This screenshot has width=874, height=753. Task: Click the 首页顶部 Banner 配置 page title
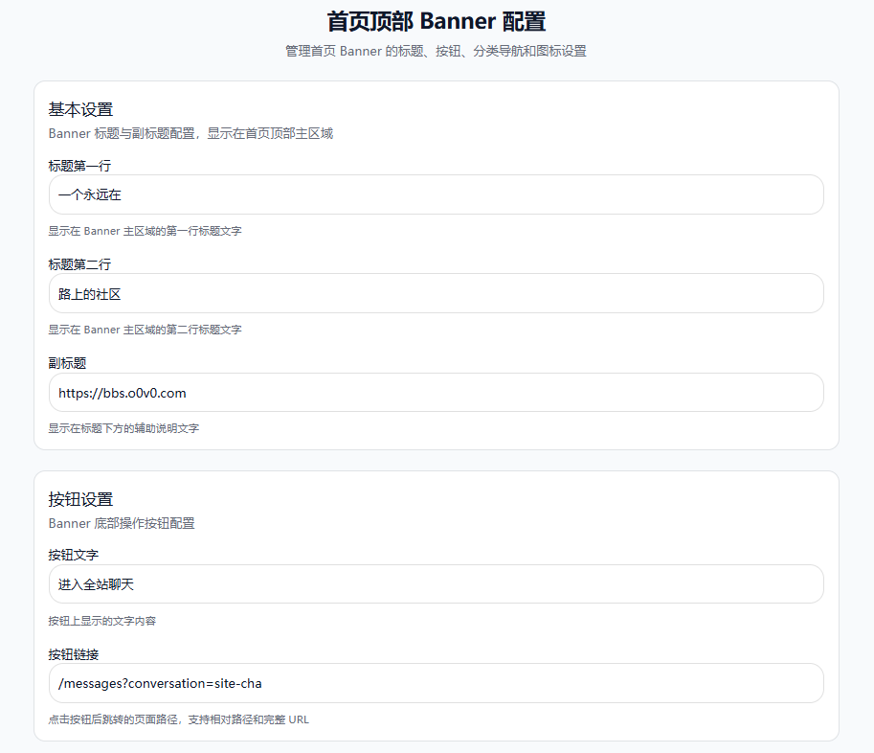pos(436,21)
